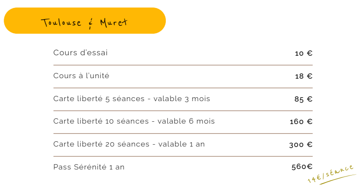Click the 160 € price
The width and height of the screenshot is (364, 191).
tap(301, 122)
